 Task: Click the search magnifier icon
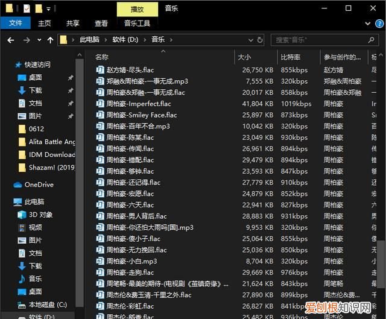pos(371,40)
